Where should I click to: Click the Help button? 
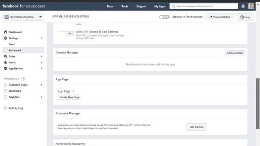pyautogui.click(x=245, y=17)
